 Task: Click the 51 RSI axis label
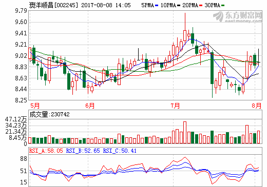(x=24, y=171)
